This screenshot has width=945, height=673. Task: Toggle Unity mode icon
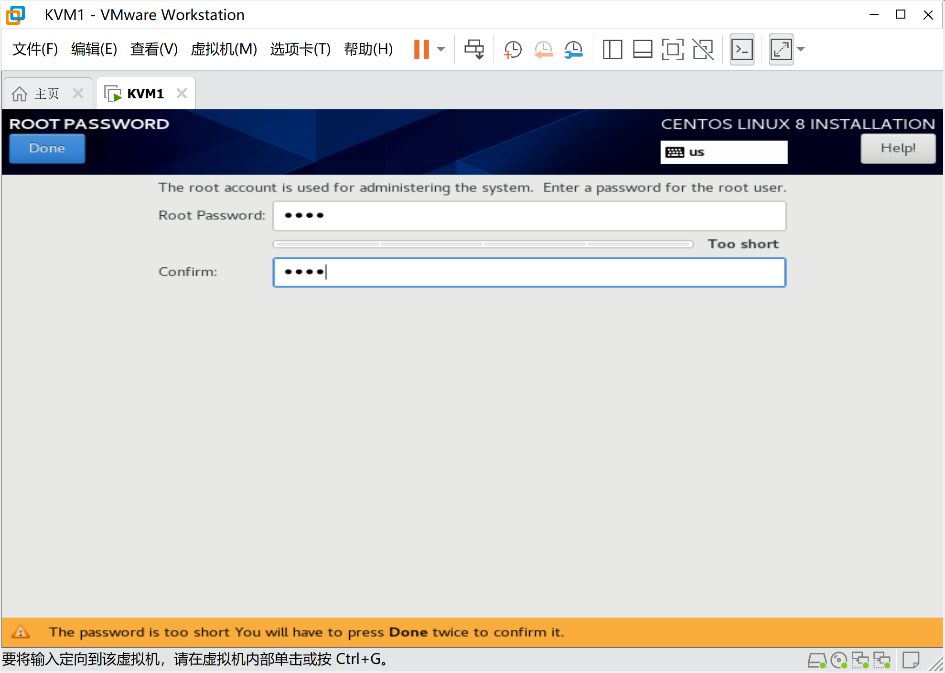tap(703, 49)
